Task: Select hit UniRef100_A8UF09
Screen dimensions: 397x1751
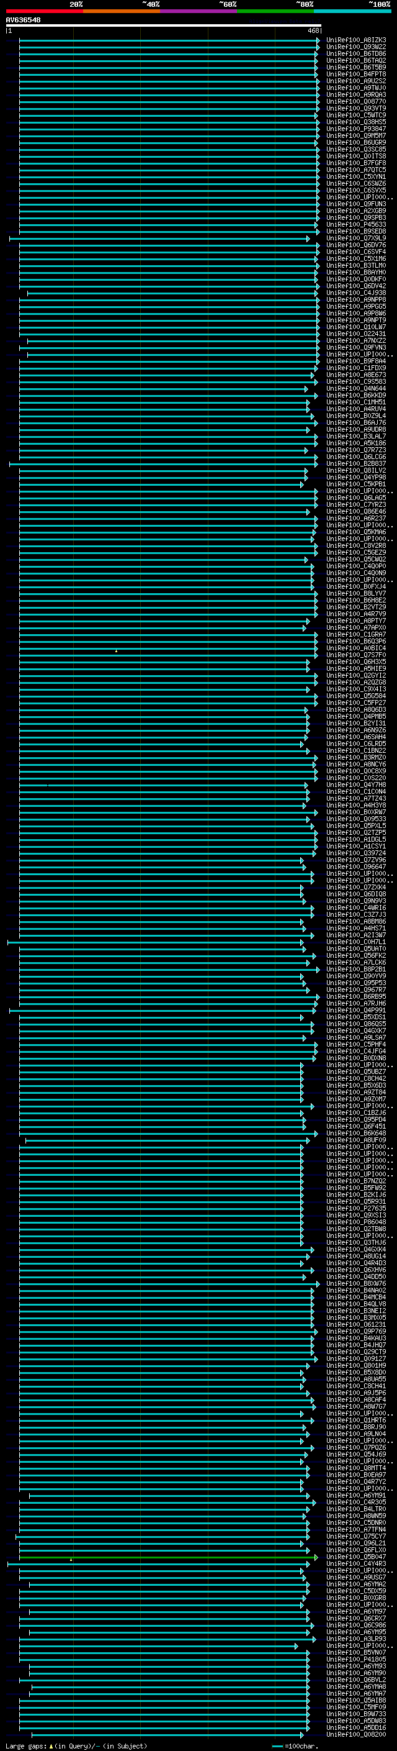Action: (356, 1140)
